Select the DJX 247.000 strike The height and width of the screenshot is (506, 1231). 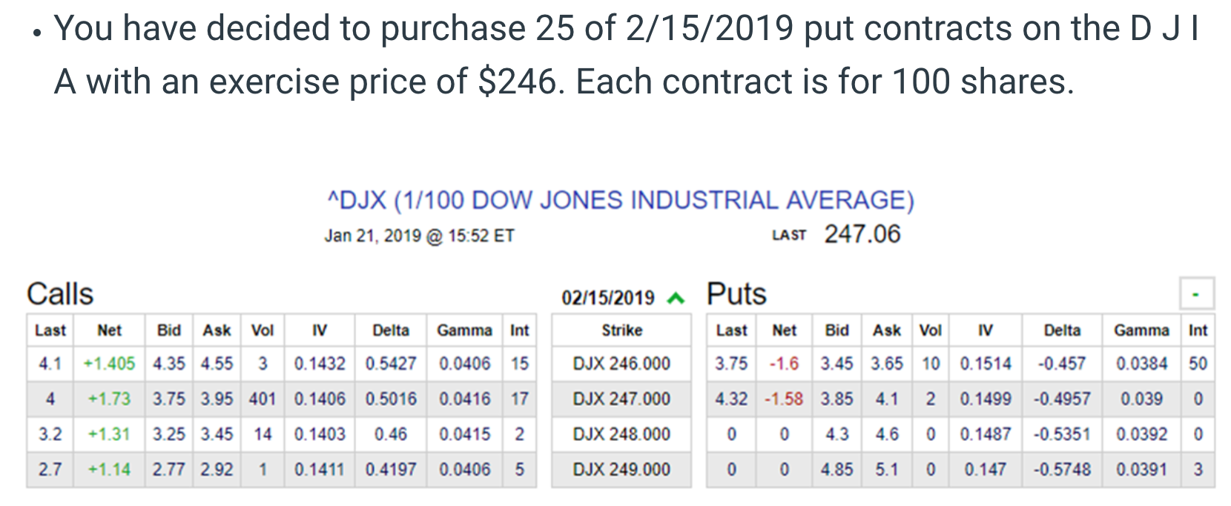point(621,398)
